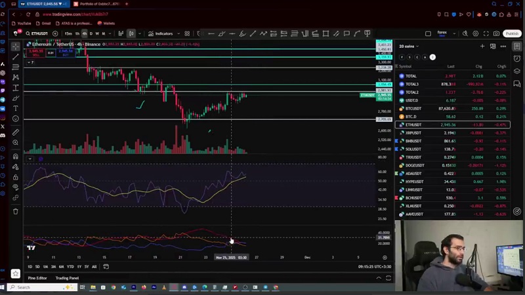Open the alerts clock icon in right sidebar
525x295 pixels.
(x=517, y=58)
